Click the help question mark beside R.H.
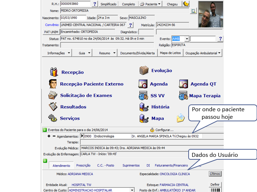This screenshot has height=192, width=257. point(94,4)
